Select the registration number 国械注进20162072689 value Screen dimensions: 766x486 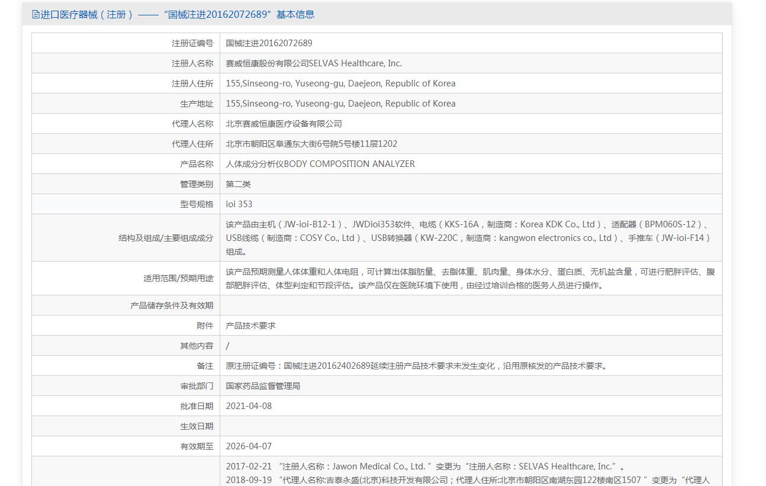[x=269, y=43]
